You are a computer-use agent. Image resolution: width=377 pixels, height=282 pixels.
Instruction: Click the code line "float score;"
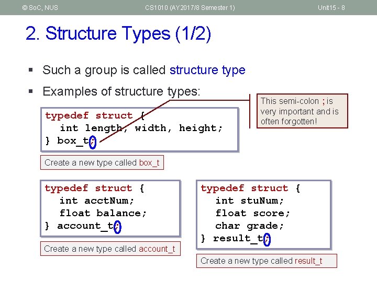[253, 213]
